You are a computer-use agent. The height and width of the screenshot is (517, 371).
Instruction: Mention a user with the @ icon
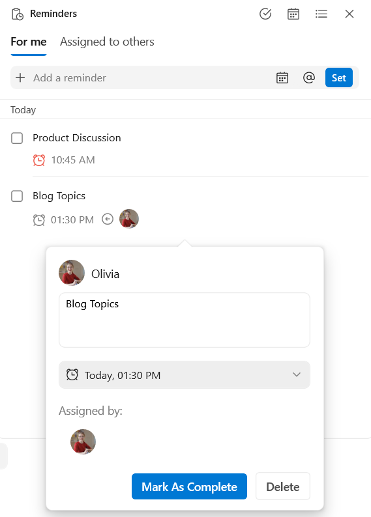coord(309,78)
